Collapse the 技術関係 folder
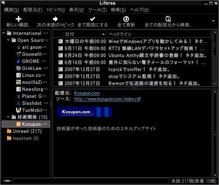Image resolution: width=219 pixels, height=185 pixels. tap(8, 117)
